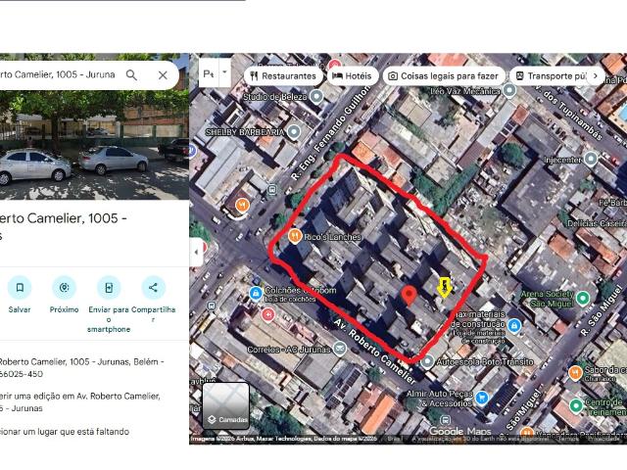Click the red medical marker near Correios
627x470 pixels.
(267, 315)
